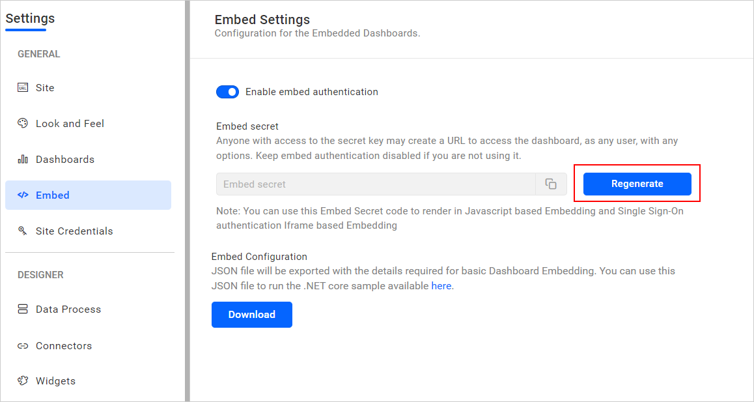Screen dimensions: 754x402
Task: Open Look and Feel settings
Action: (70, 124)
